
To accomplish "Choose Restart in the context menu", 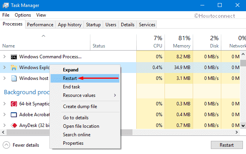I will point(85,78).
